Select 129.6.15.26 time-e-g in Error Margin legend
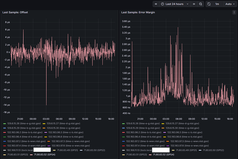238x159 pixels. 143,123
